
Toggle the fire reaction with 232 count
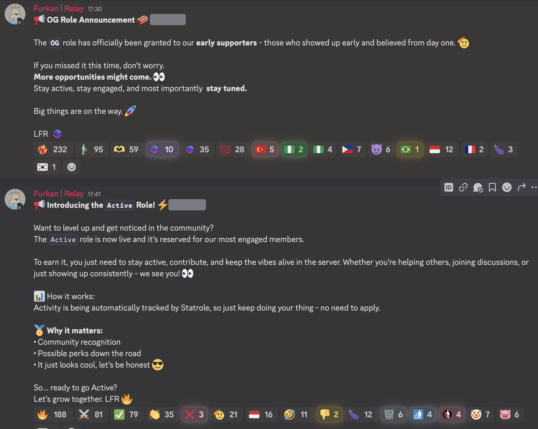coord(53,149)
